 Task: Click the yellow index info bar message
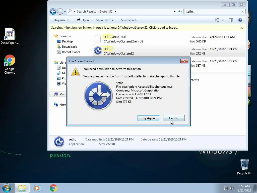coord(115,28)
